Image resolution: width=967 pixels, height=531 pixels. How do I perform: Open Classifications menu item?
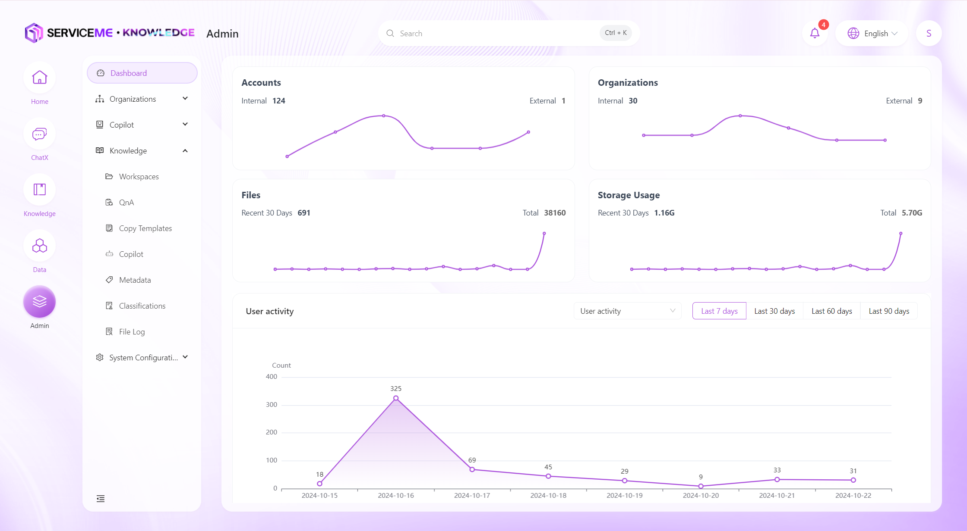coord(142,306)
